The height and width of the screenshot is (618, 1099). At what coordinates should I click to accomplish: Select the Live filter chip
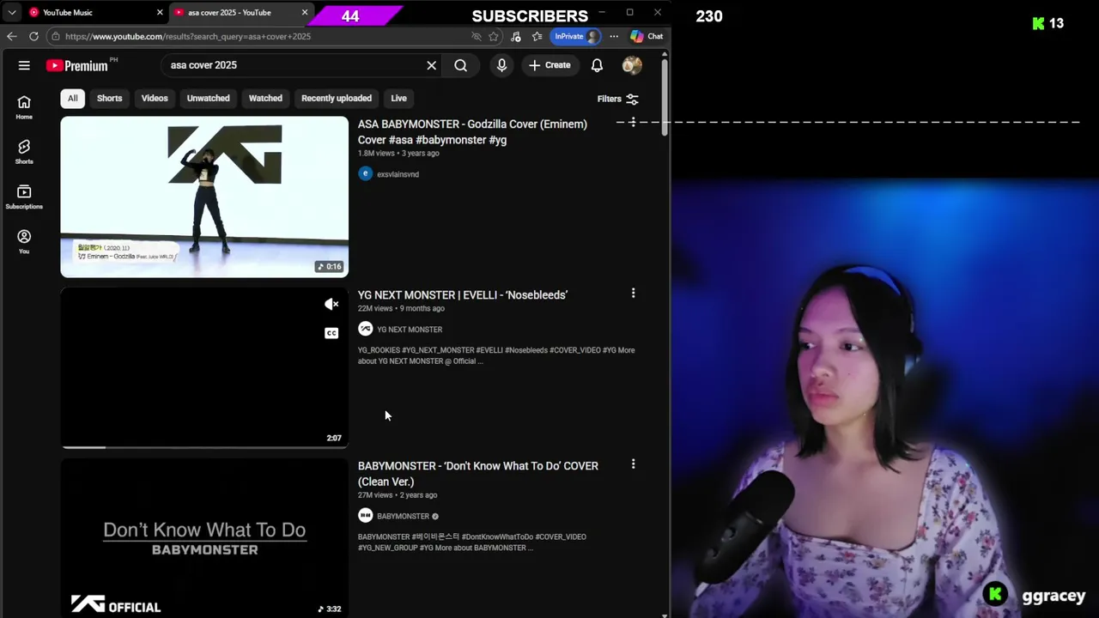pos(399,98)
